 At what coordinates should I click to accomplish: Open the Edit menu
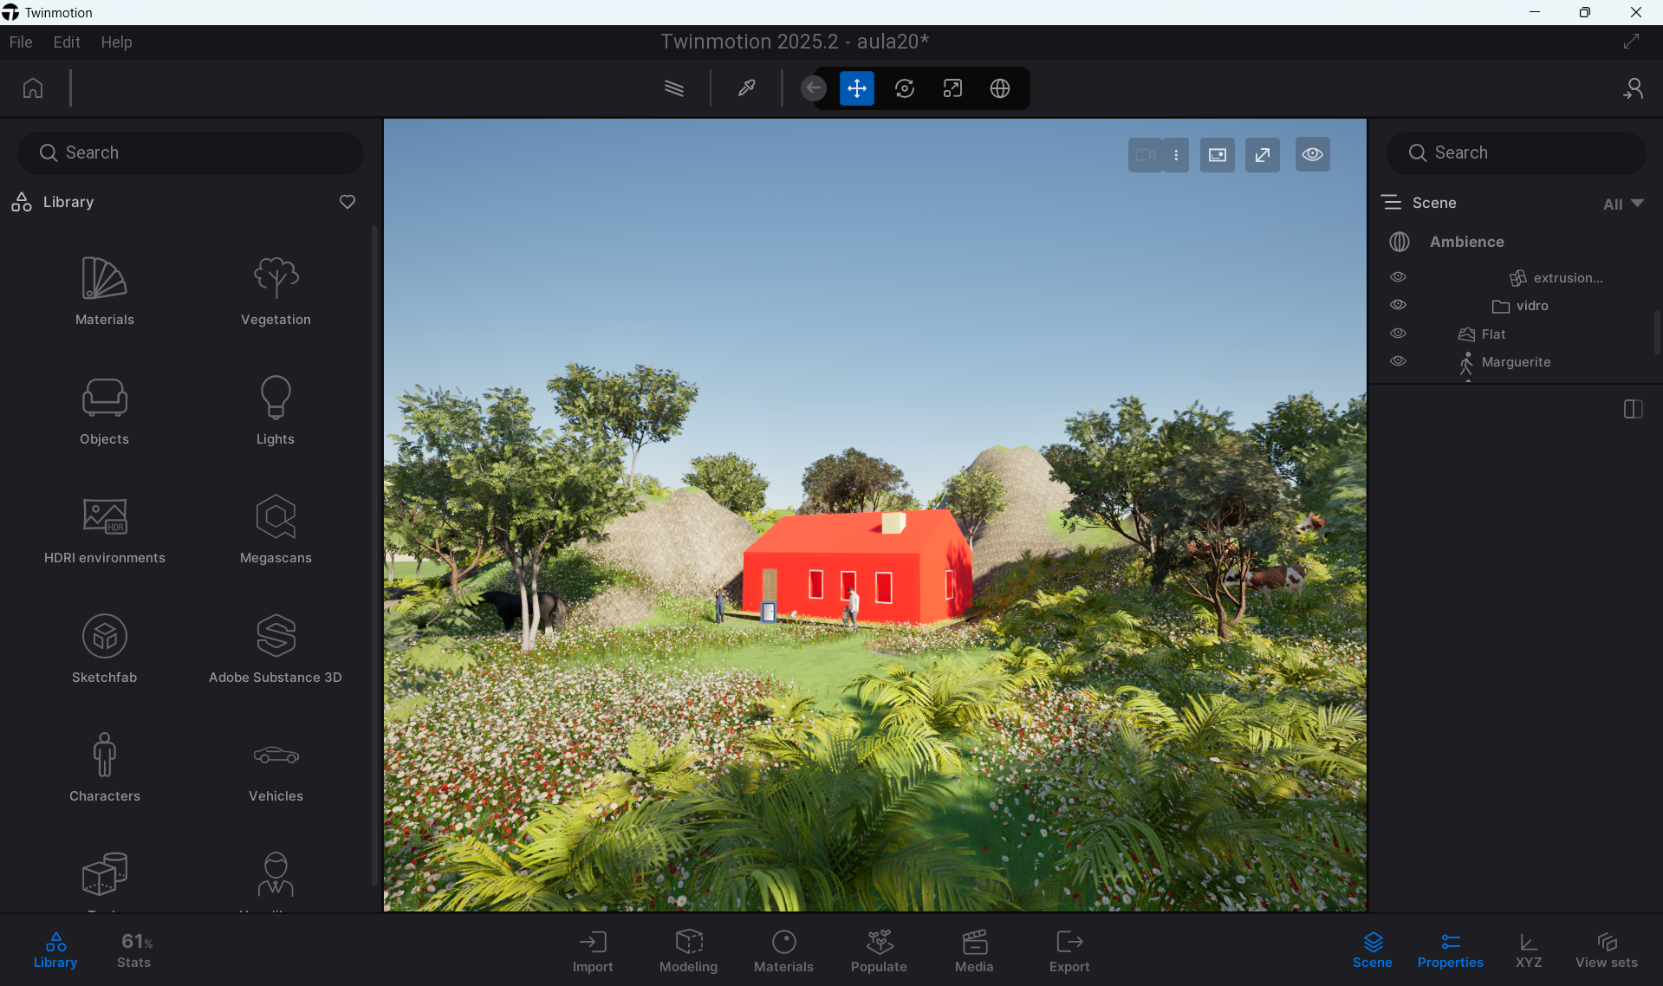pos(66,42)
